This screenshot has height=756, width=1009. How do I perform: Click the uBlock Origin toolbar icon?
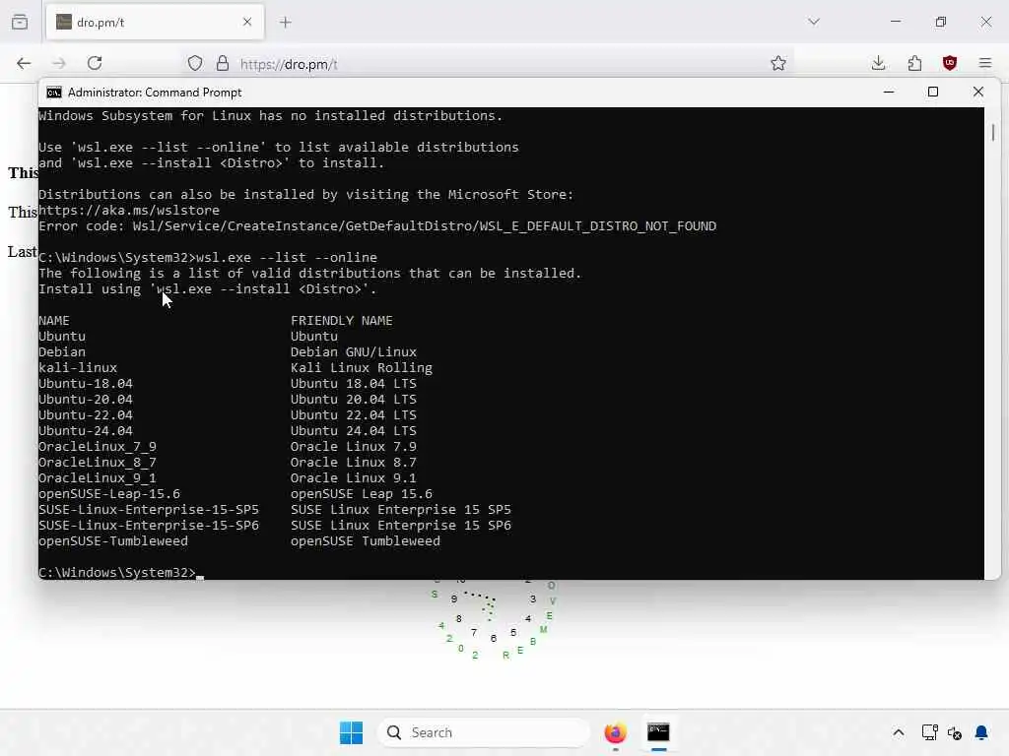tap(950, 63)
